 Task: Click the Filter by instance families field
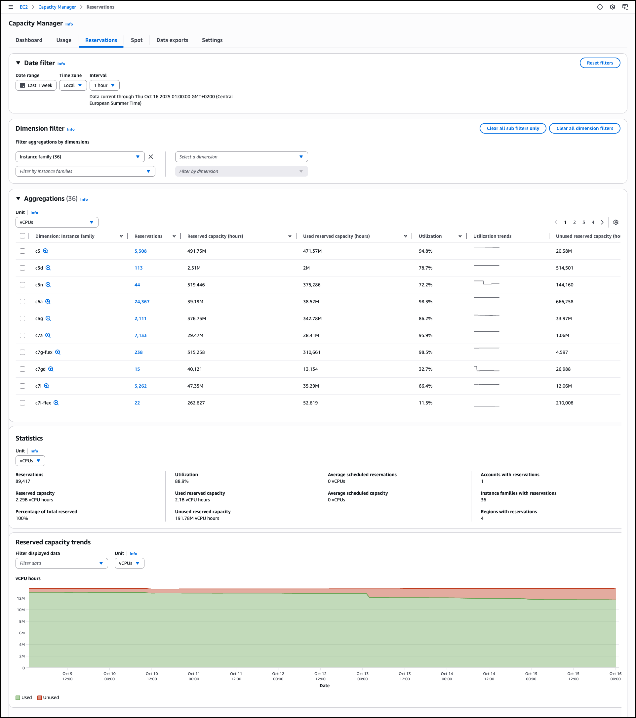[84, 171]
